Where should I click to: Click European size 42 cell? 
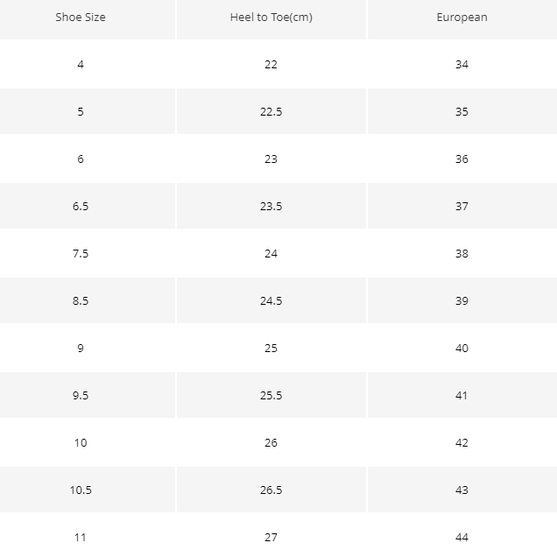(462, 442)
